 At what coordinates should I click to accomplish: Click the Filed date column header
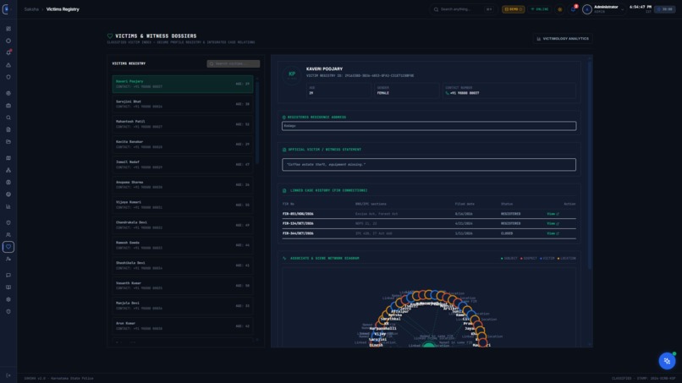[x=465, y=204]
